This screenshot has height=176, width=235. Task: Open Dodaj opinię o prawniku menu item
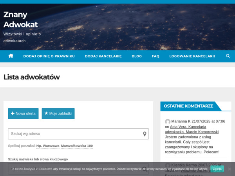[x=49, y=56]
